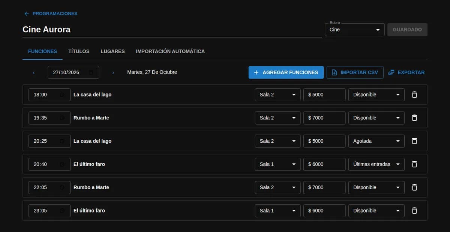The width and height of the screenshot is (450, 232).
Task: Go to next day with right chevron
Action: 113,72
